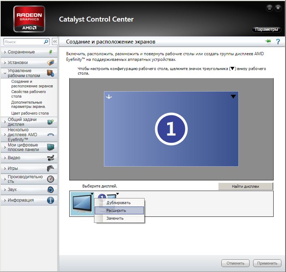Click the search input field
The width and height of the screenshot is (286, 272).
click(23, 42)
